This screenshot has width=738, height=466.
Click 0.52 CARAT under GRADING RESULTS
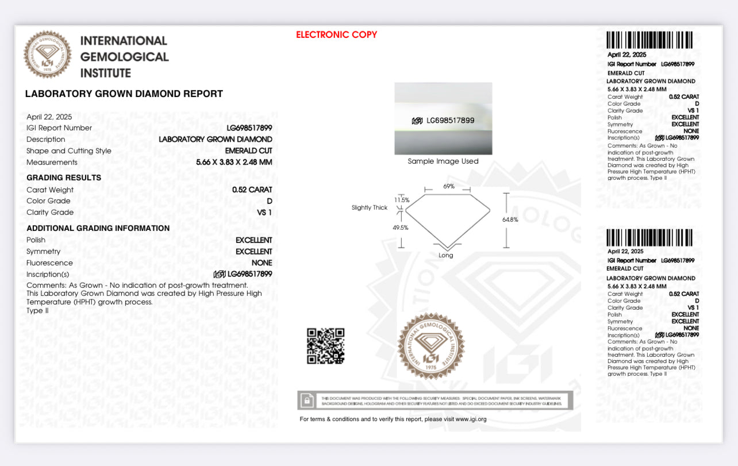[252, 190]
